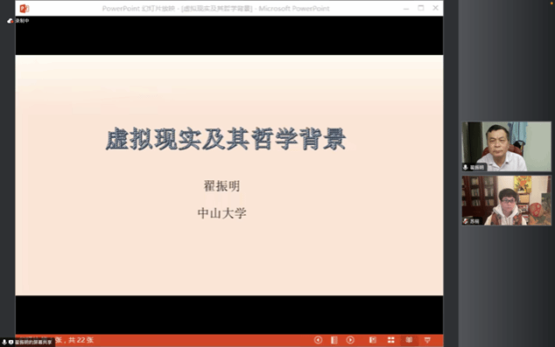555x347 pixels.
Task: Open slide sorter grid view icon
Action: click(390, 340)
